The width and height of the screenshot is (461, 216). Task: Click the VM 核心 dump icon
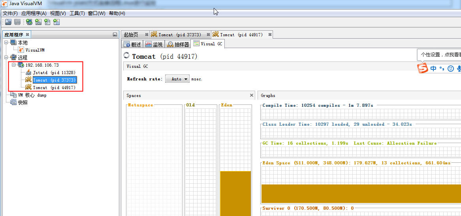(x=13, y=95)
